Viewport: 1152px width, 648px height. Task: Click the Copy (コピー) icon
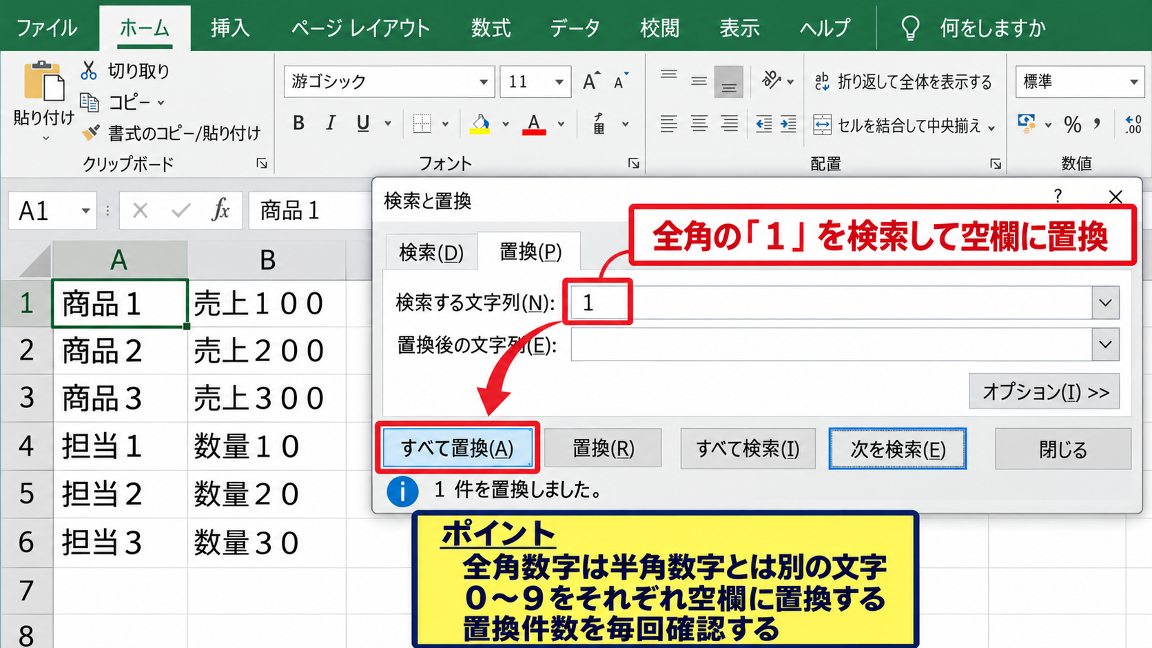[90, 102]
